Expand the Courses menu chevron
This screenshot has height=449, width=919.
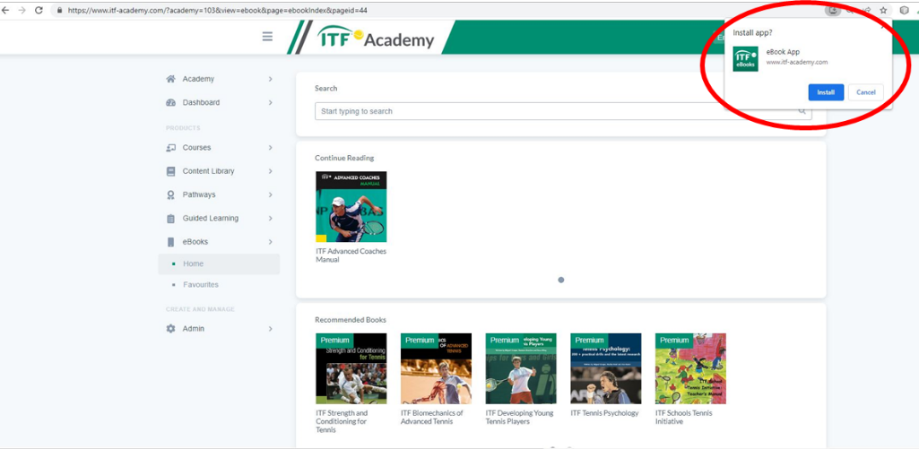pyautogui.click(x=270, y=148)
